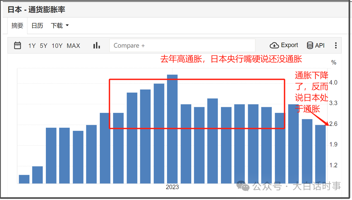
Task: Open the three-dot more options menu
Action: pyautogui.click(x=336, y=45)
